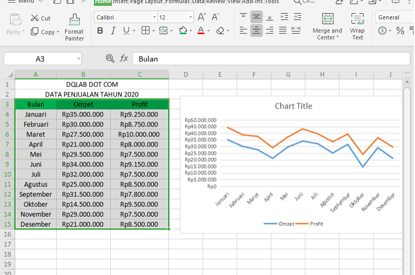Increase font size with larger A icon
The width and height of the screenshot is (415, 275).
coord(201,17)
